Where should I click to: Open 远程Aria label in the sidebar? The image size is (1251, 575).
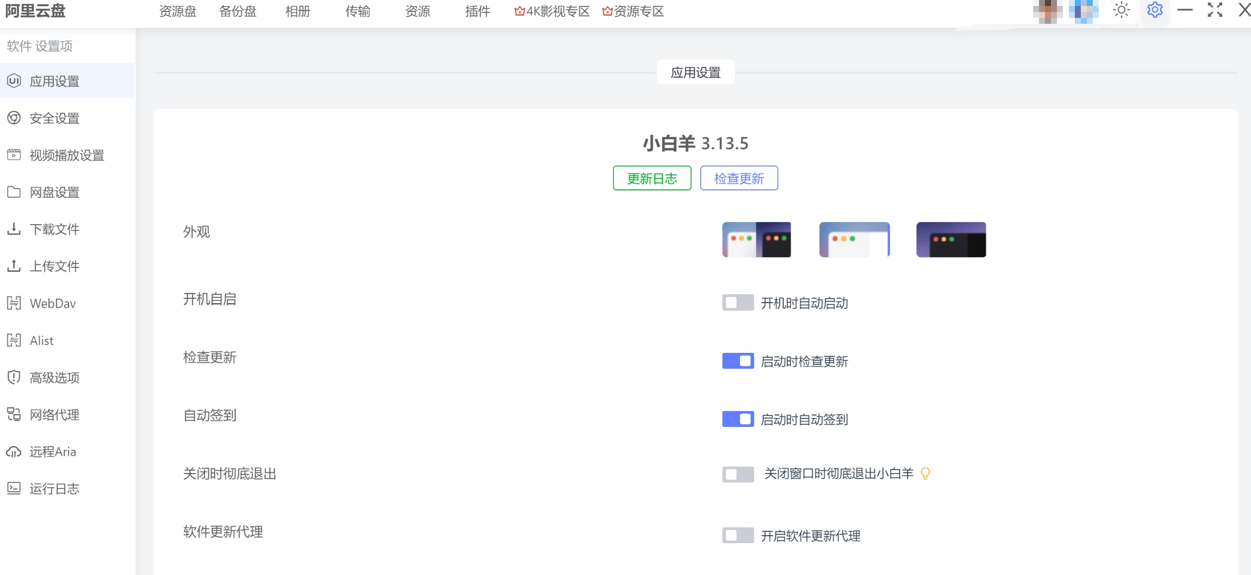point(53,452)
